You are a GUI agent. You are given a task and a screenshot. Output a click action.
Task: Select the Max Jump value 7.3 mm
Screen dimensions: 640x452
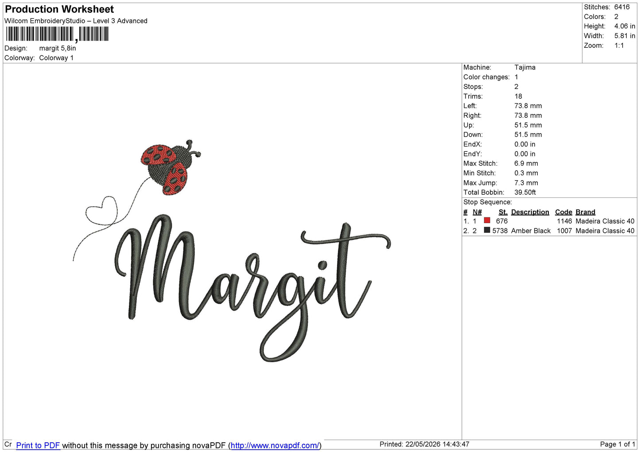[x=526, y=183]
